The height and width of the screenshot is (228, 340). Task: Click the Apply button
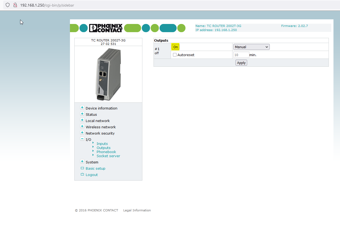point(241,63)
